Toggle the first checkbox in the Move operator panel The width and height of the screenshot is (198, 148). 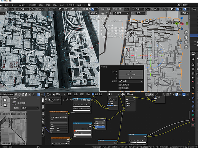(120, 85)
